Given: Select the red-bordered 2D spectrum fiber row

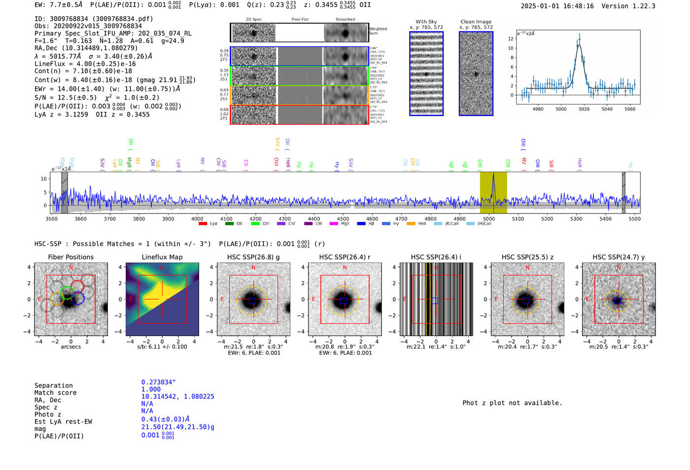Looking at the screenshot, I should 300,114.
